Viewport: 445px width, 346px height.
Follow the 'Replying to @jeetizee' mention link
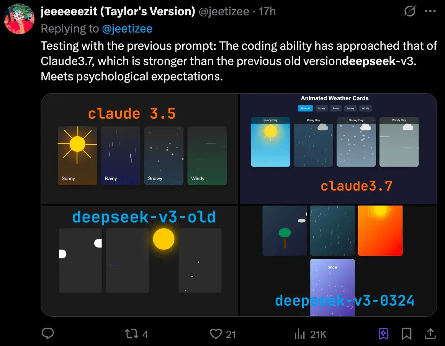coord(127,29)
